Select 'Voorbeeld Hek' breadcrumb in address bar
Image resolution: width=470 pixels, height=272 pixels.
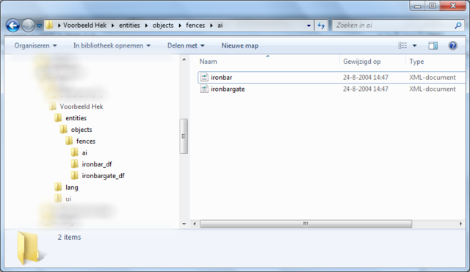(85, 26)
